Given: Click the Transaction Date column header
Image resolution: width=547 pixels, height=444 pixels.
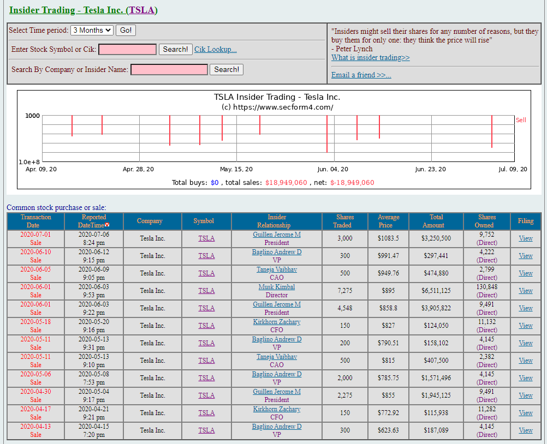Looking at the screenshot, I should 35,221.
